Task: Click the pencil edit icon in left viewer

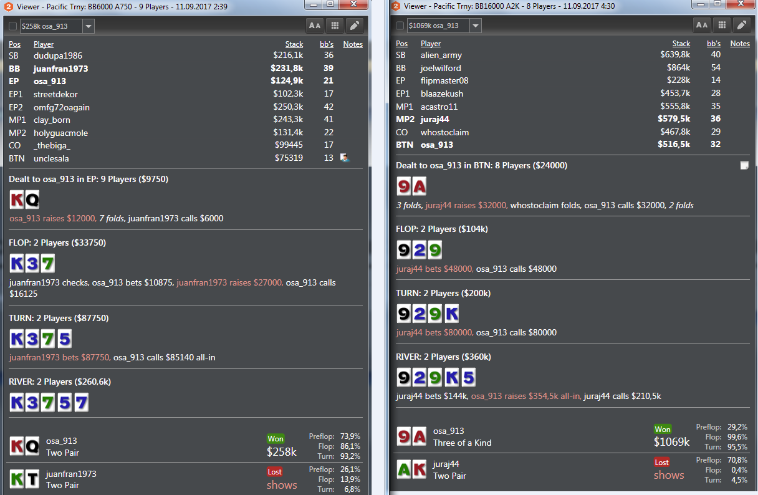Action: pos(355,26)
